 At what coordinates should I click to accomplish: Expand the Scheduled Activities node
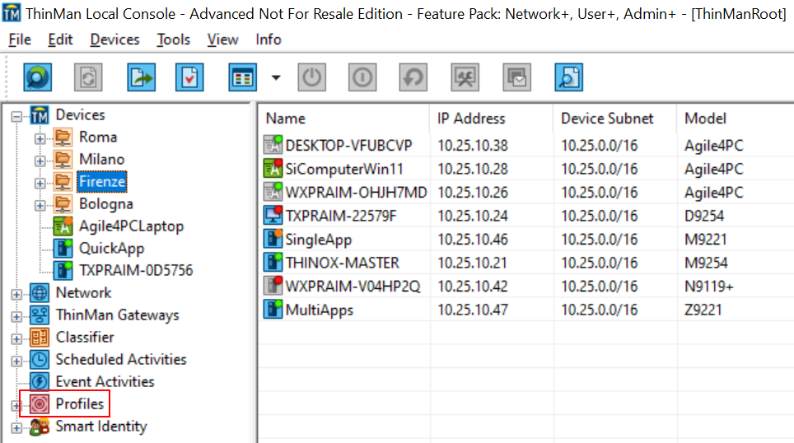tap(16, 361)
